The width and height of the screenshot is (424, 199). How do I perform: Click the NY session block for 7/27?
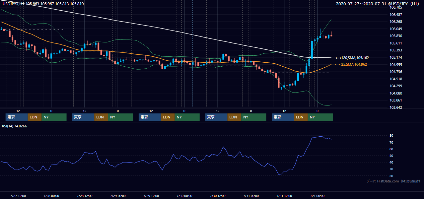(54, 117)
